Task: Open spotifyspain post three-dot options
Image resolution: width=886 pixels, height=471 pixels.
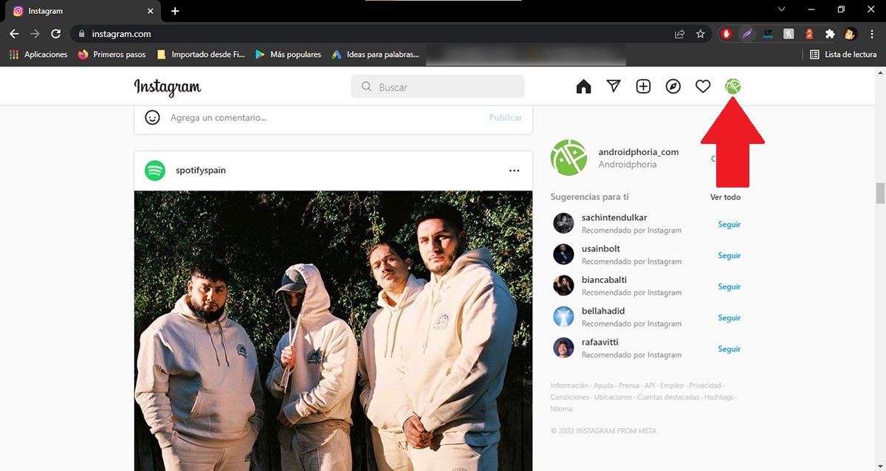Action: [514, 171]
